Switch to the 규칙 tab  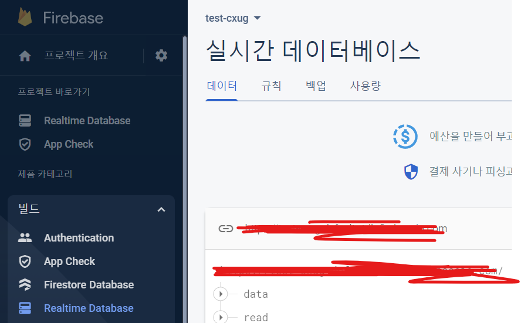271,86
